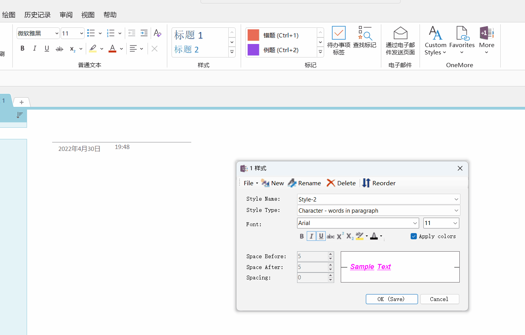The width and height of the screenshot is (525, 335).
Task: Confirm with the OK (Save) button
Action: tap(392, 299)
